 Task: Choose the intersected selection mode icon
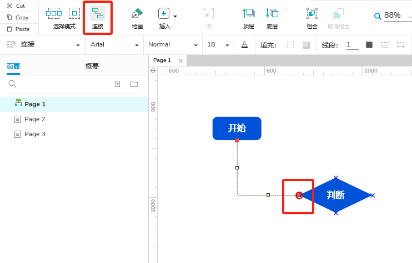(54, 13)
